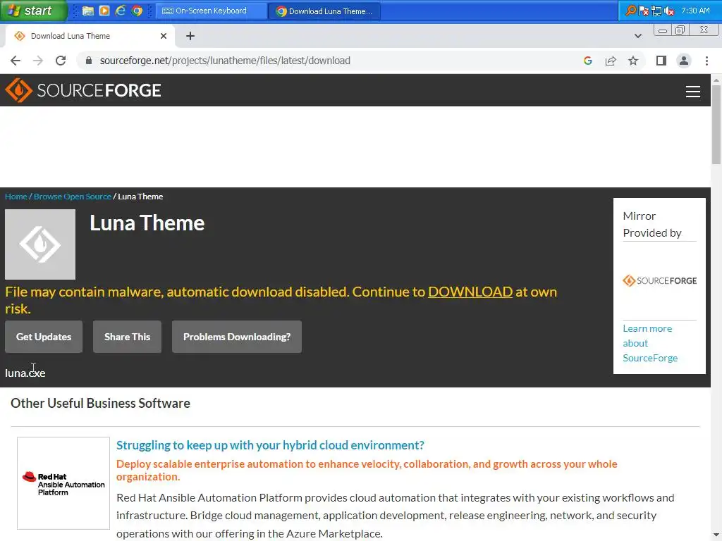Screen dimensions: 722x541
Task: Click Learn more about SourceForge link
Action: [x=649, y=343]
